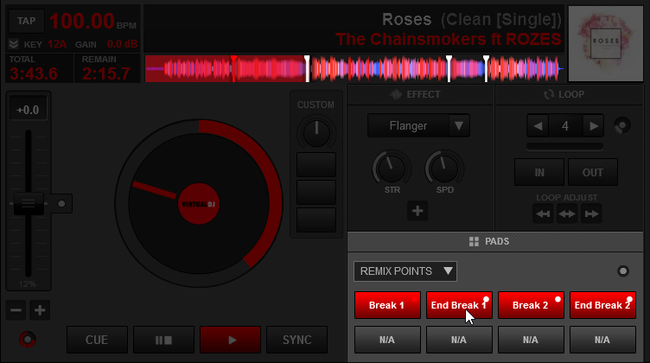Double the loop length with the right arrow
The width and height of the screenshot is (650, 363).
point(594,126)
